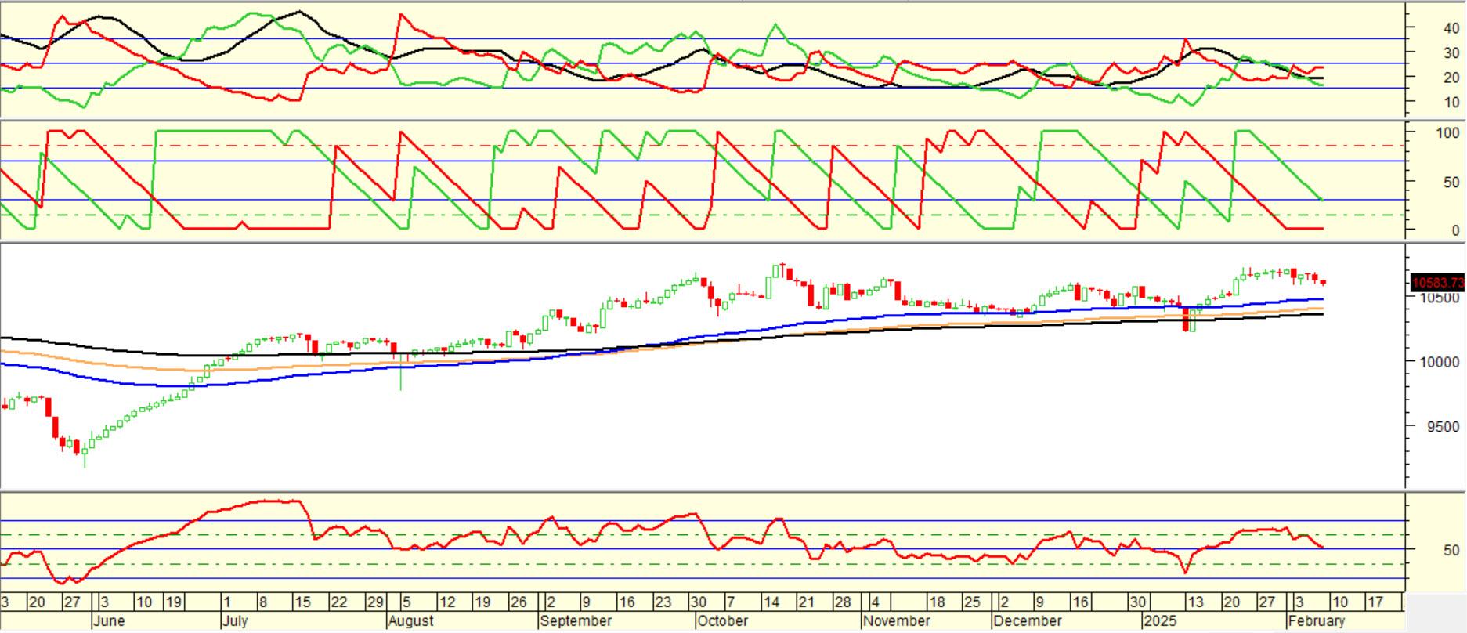Click the 10 value on top indicator axis
The height and width of the screenshot is (633, 1467).
(x=1451, y=103)
